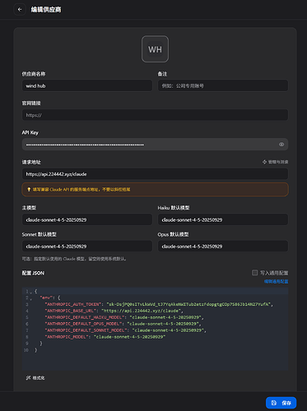
Task: Click the ANTHROPIC_BASE_URL line in JSON editor
Action: (x=114, y=311)
